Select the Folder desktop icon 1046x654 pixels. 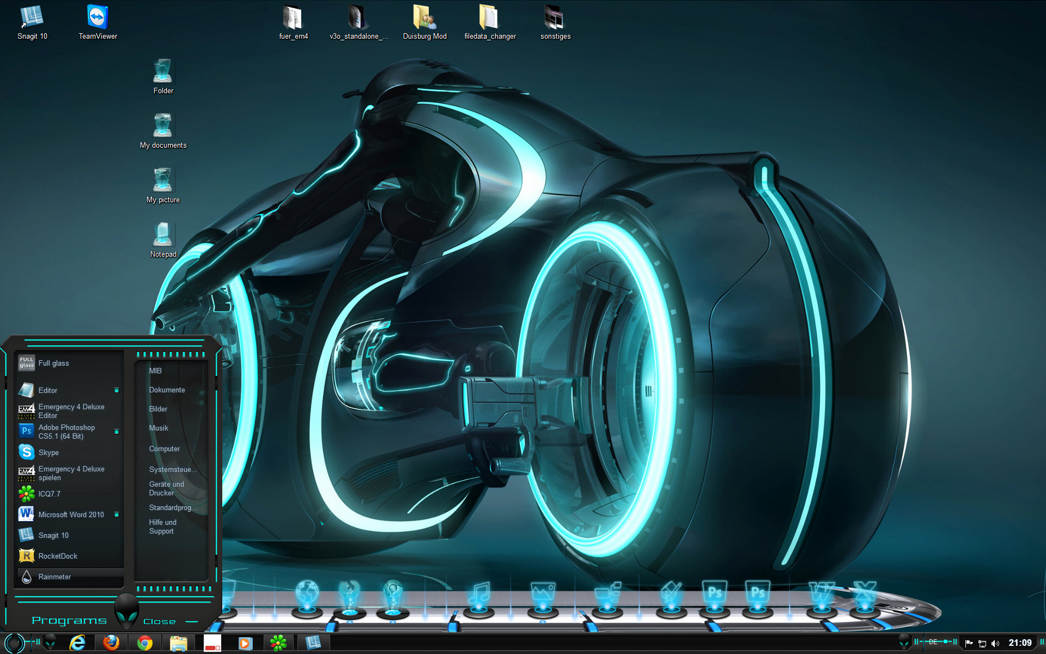(x=163, y=77)
